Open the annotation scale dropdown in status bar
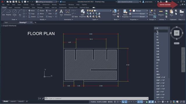The height and width of the screenshot is (104, 186). [159, 102]
